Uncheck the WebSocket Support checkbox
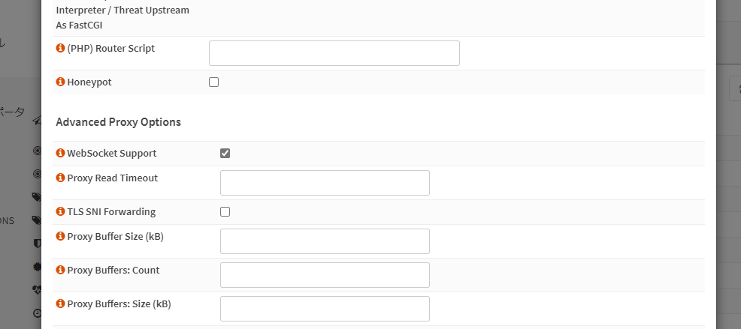This screenshot has width=741, height=329. point(225,153)
